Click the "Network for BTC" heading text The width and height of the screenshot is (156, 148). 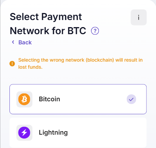tap(48, 31)
